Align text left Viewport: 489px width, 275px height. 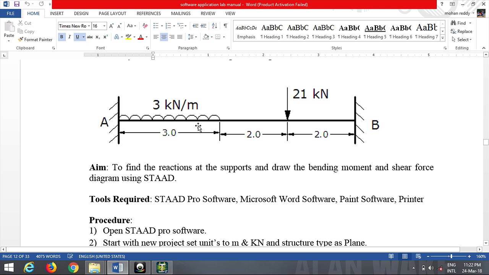point(156,37)
